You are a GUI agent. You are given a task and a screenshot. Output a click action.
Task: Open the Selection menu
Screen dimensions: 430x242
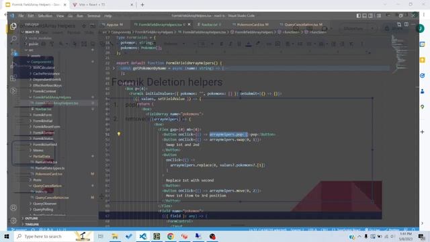[x=45, y=16]
